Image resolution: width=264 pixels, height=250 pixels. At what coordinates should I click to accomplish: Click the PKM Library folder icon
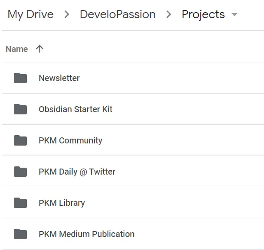20,203
